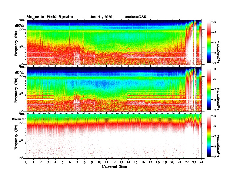Click the "32Hz" label above the dH/dt panel
240x186 pixels.
tap(22, 20)
